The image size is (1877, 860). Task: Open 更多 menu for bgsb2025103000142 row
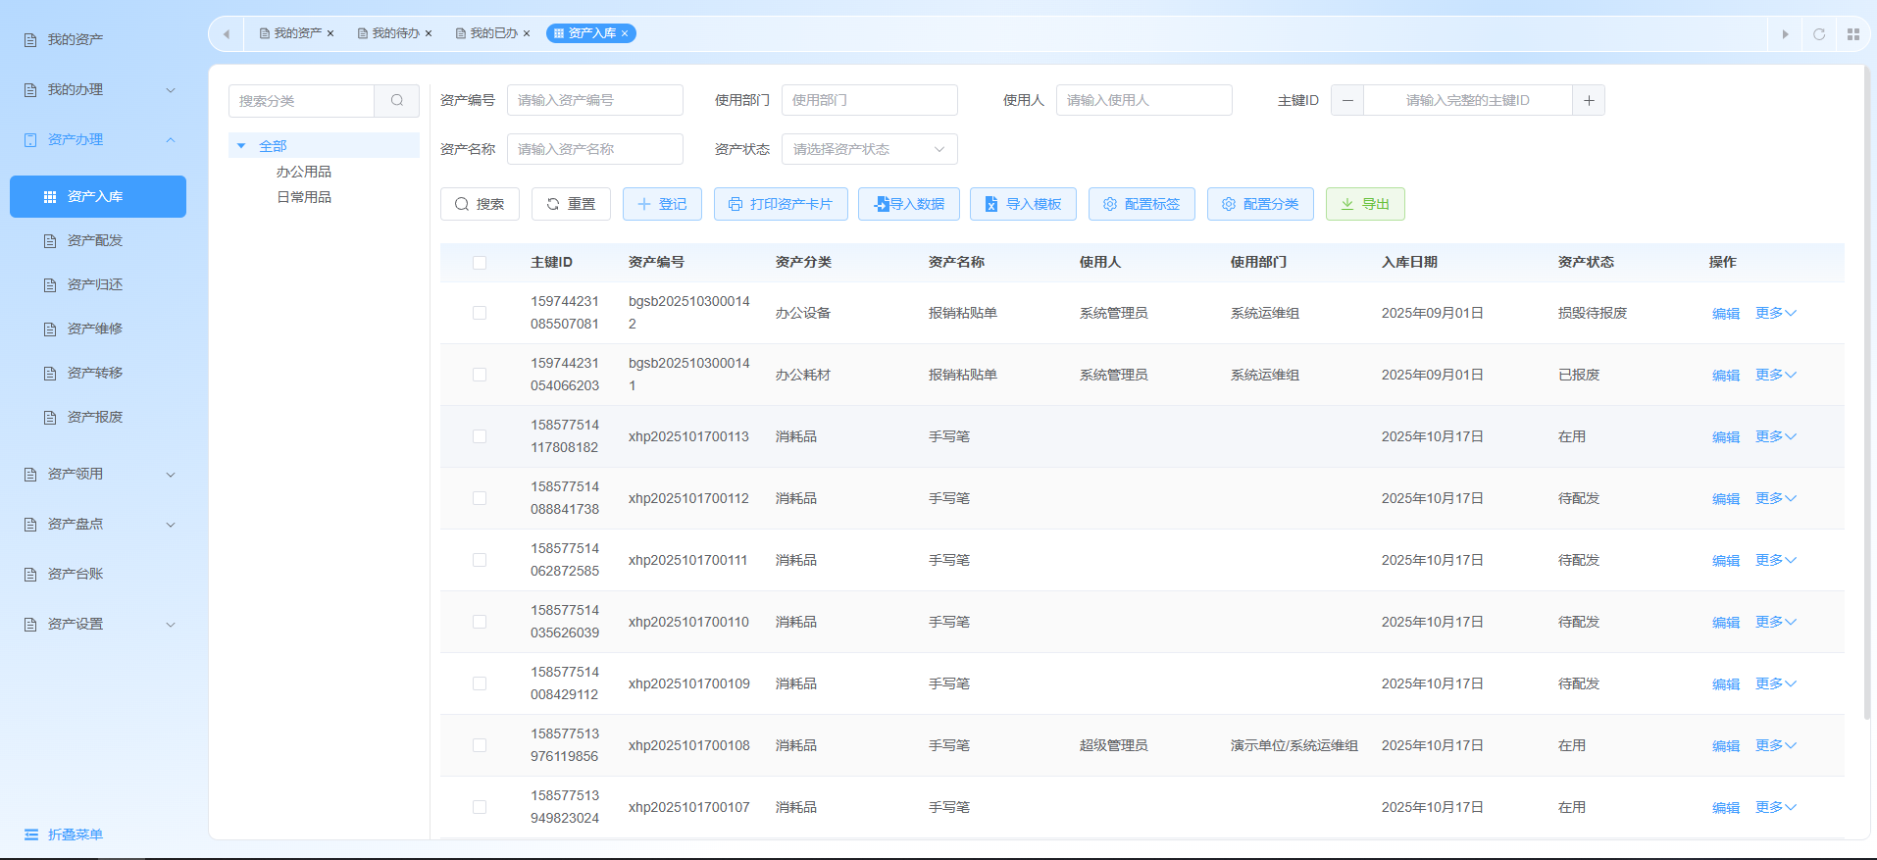1775,313
